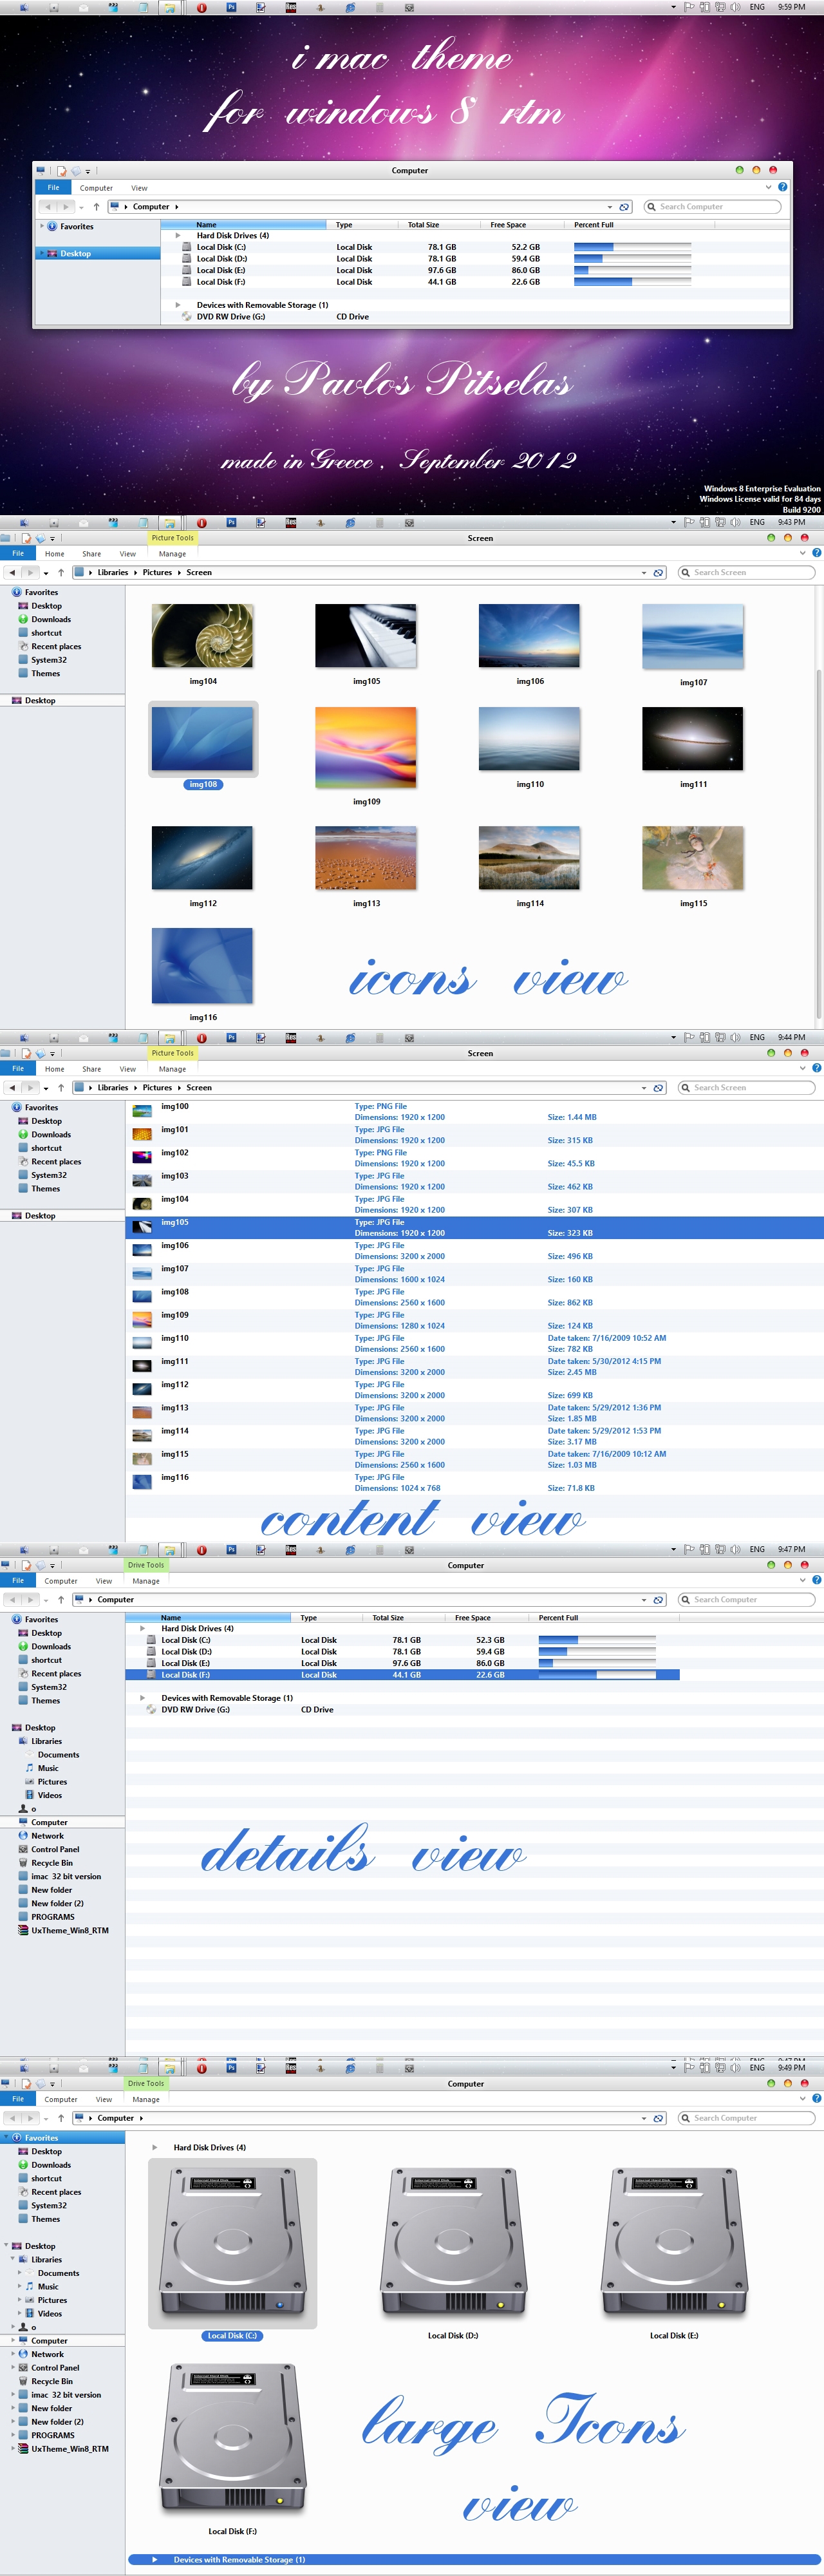Click Pictures breadcrumb in icons view address bar

click(157, 573)
